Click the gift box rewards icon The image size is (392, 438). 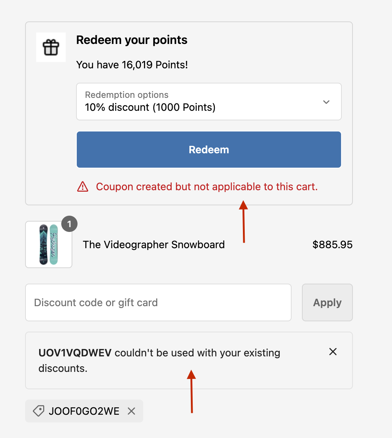(x=51, y=47)
